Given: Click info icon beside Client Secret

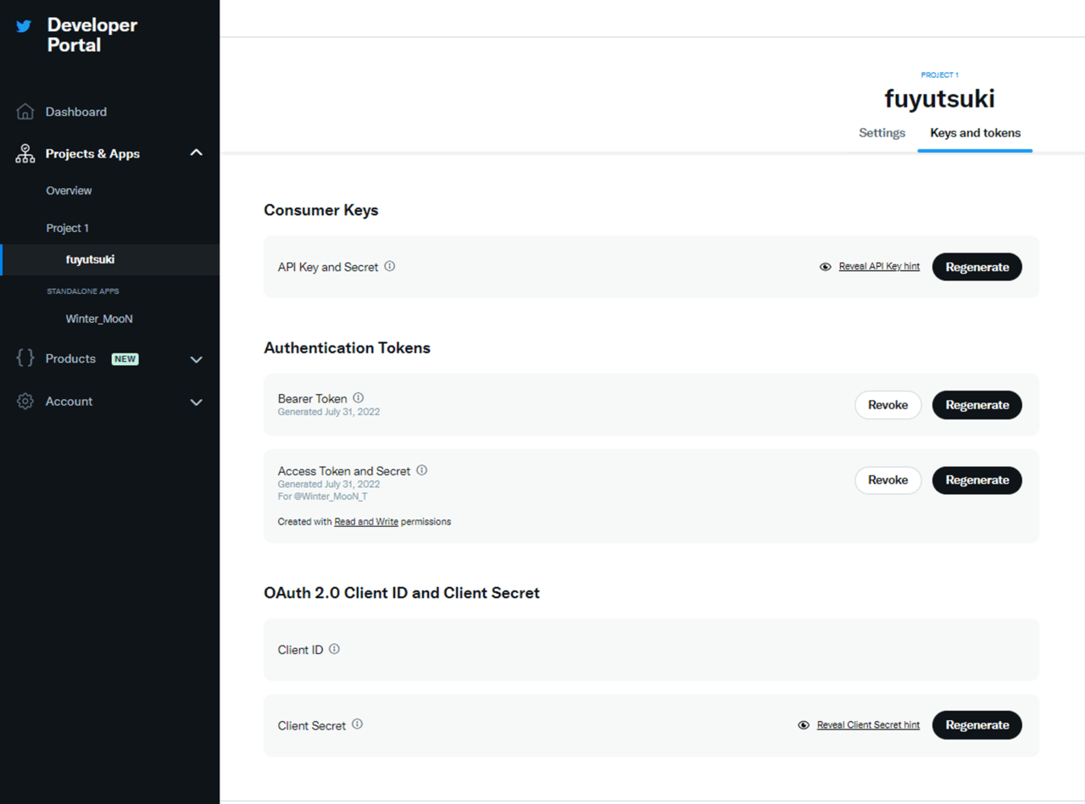Looking at the screenshot, I should coord(358,724).
